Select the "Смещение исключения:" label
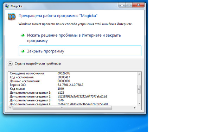The height and width of the screenshot is (132, 211). [x=27, y=74]
